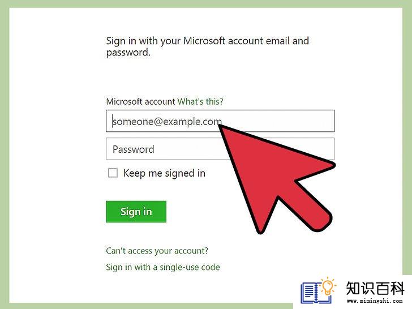This screenshot has height=309, width=412.
Task: Click the email and words in the heading
Action: point(287,41)
